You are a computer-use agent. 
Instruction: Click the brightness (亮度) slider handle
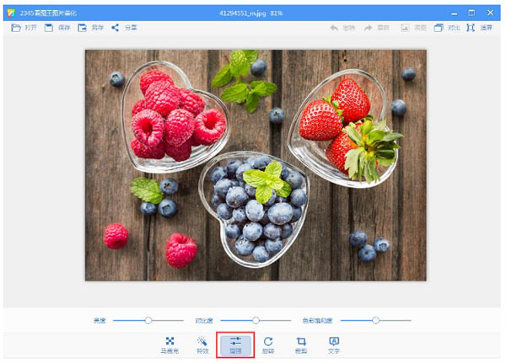[148, 320]
